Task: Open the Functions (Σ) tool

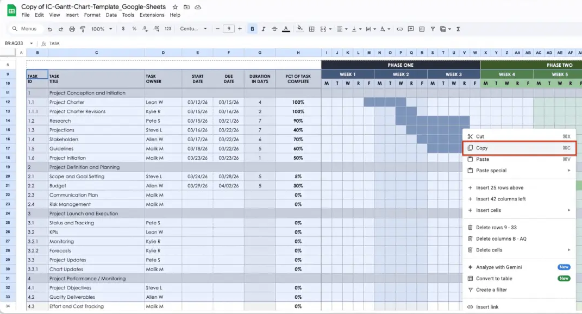Action: click(x=458, y=28)
